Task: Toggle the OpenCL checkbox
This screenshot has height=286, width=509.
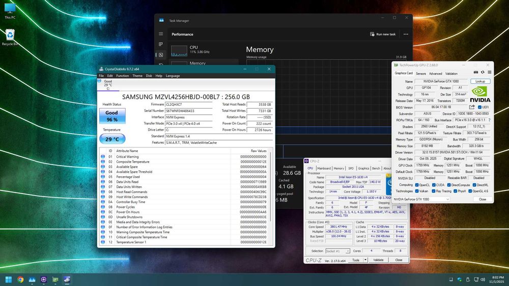Action: point(417,185)
